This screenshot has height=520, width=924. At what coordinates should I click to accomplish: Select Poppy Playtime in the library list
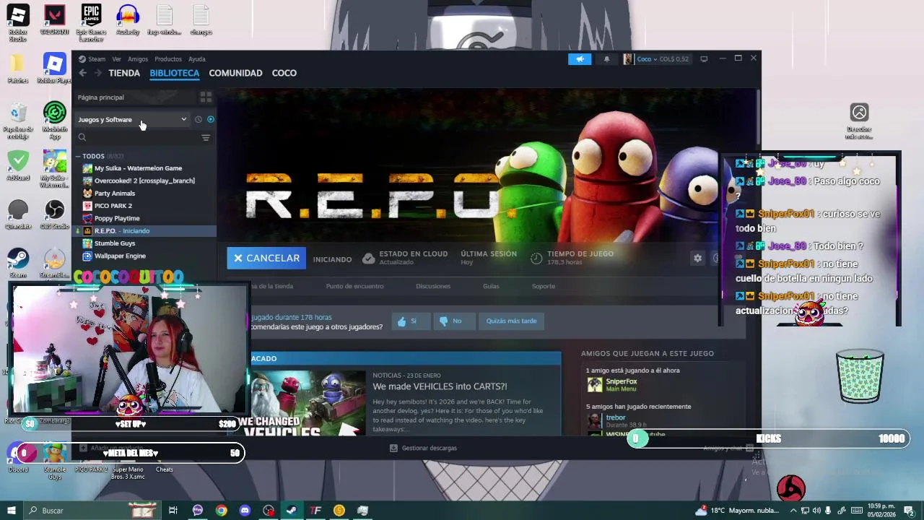[144, 218]
